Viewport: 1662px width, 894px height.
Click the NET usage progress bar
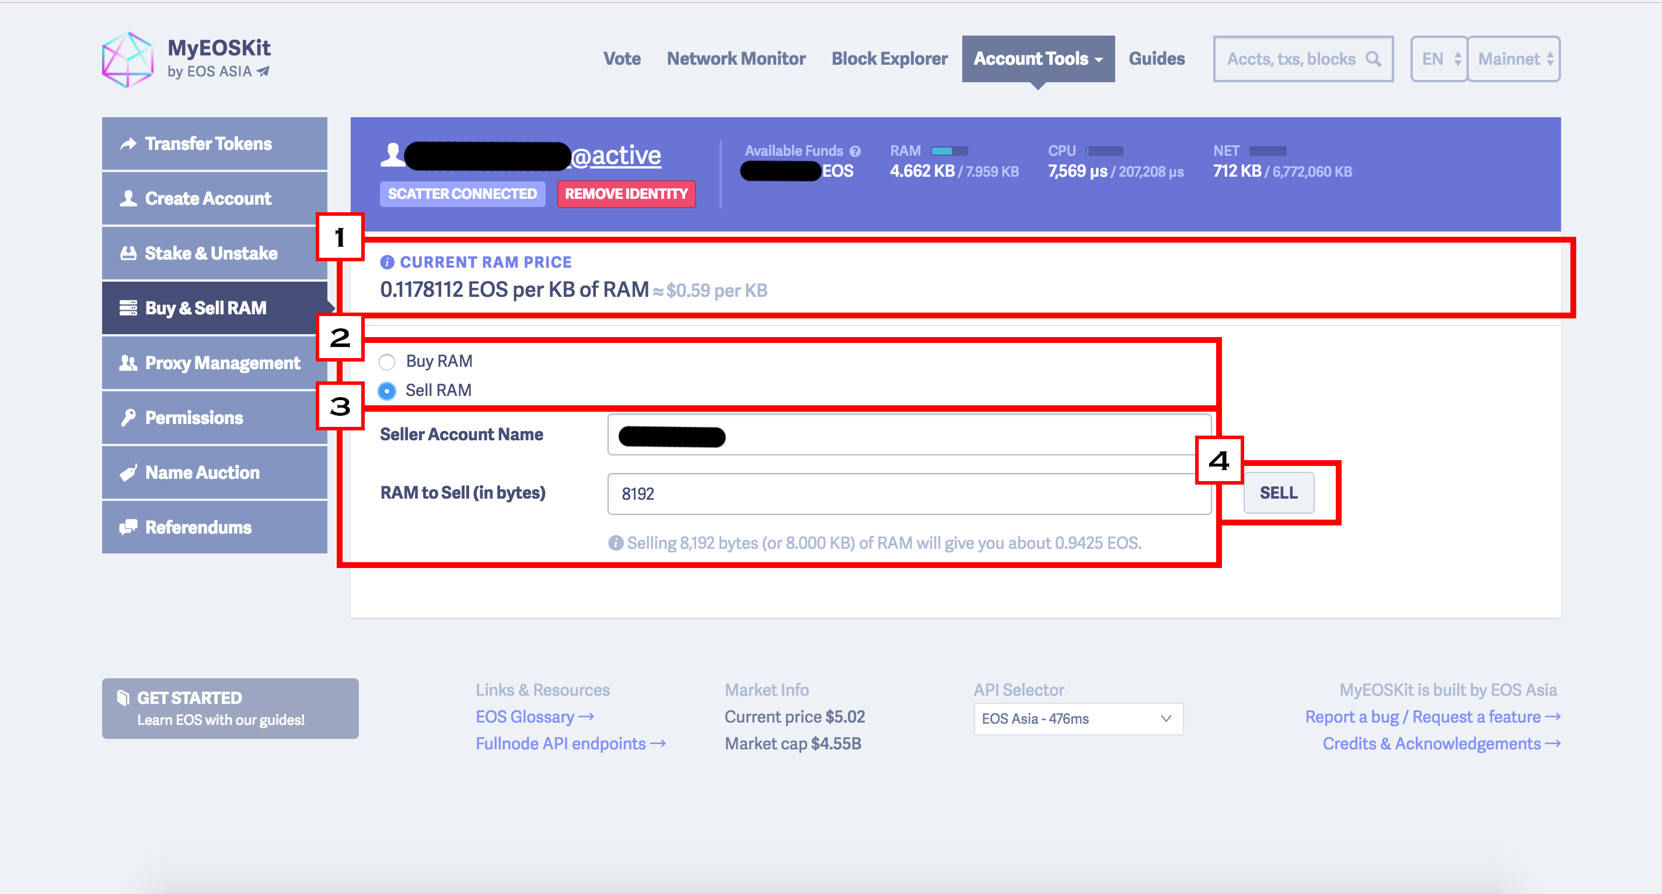coord(1268,151)
